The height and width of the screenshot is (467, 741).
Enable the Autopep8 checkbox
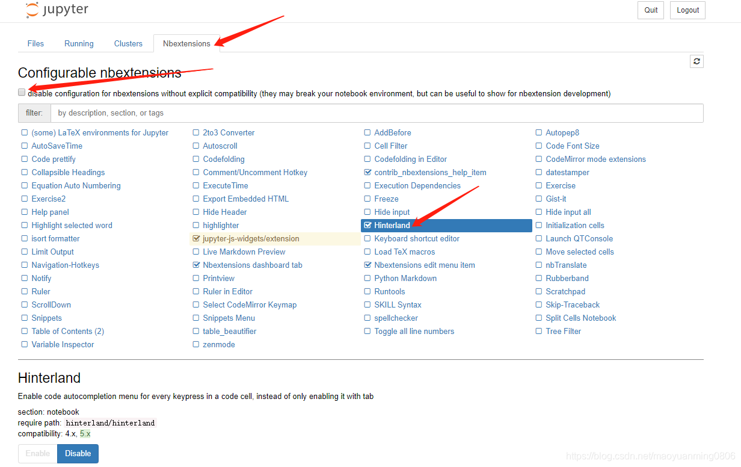[x=539, y=133]
